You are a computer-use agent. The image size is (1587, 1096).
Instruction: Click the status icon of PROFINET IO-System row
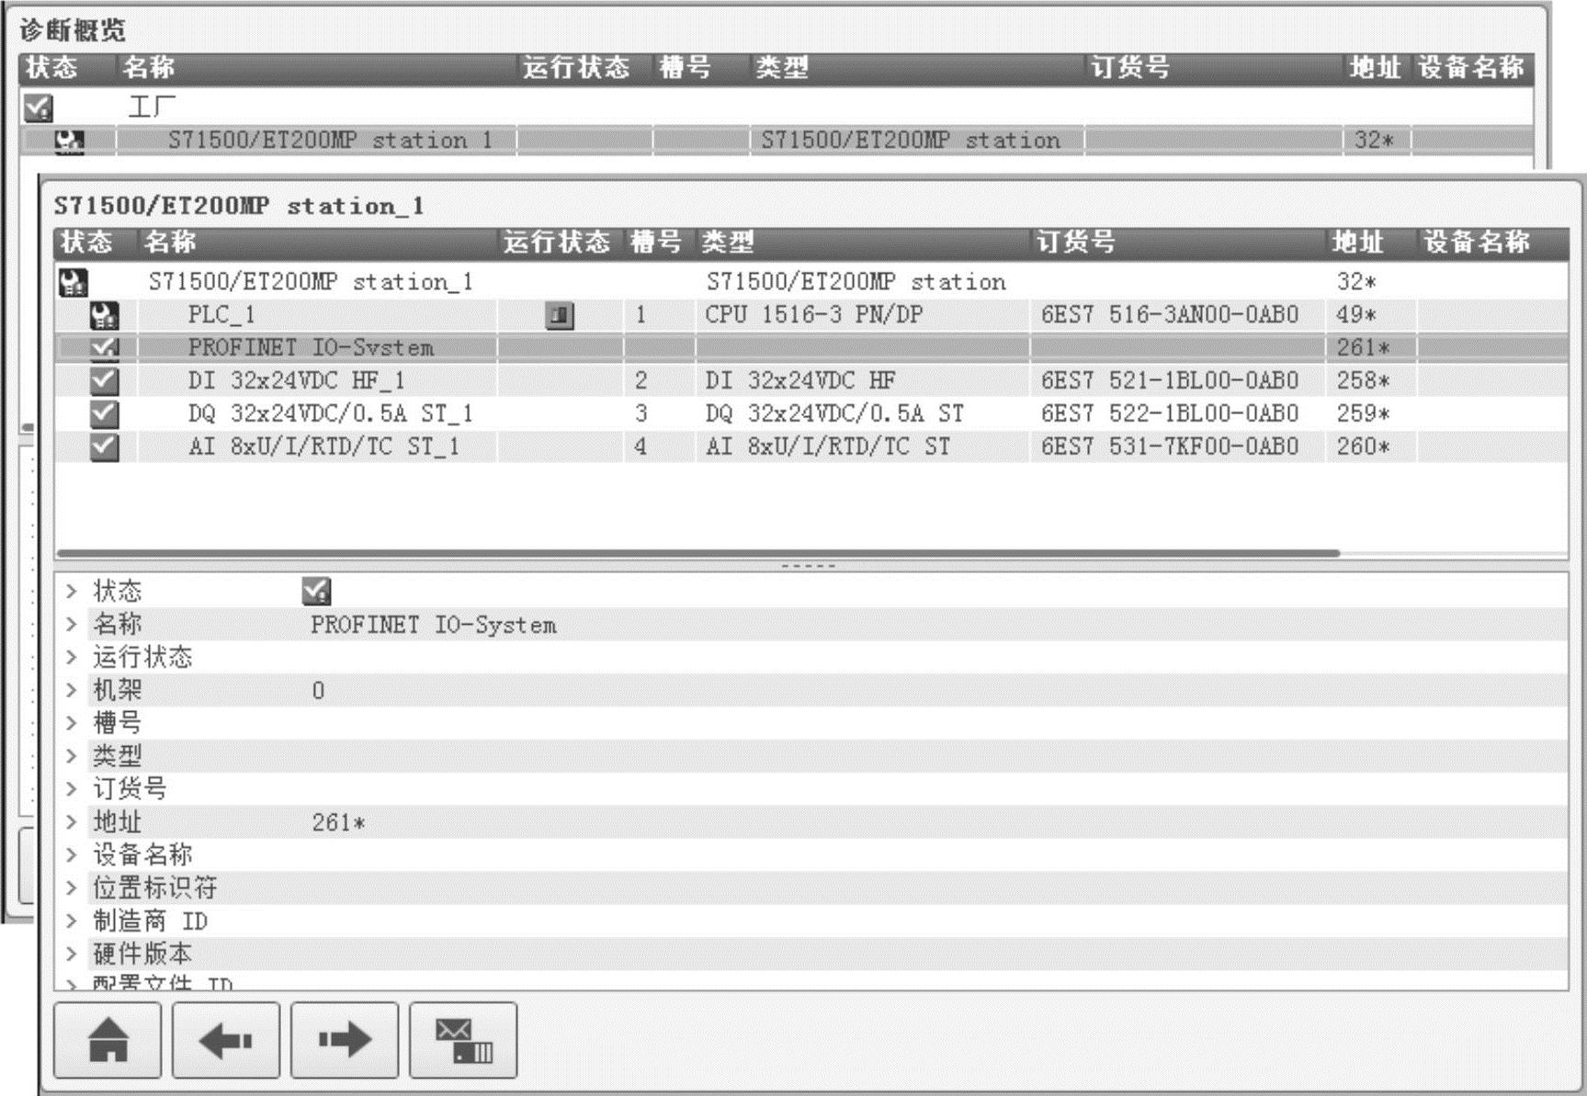tap(104, 347)
